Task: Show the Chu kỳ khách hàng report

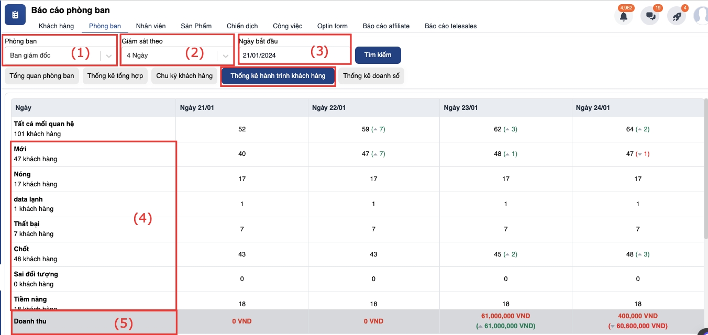Action: (x=184, y=76)
